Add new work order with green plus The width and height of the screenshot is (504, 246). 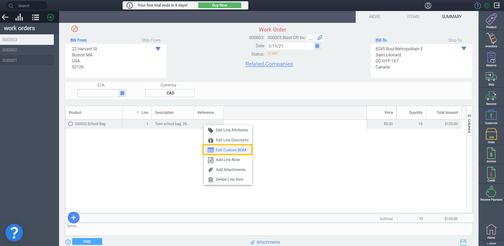[50, 17]
